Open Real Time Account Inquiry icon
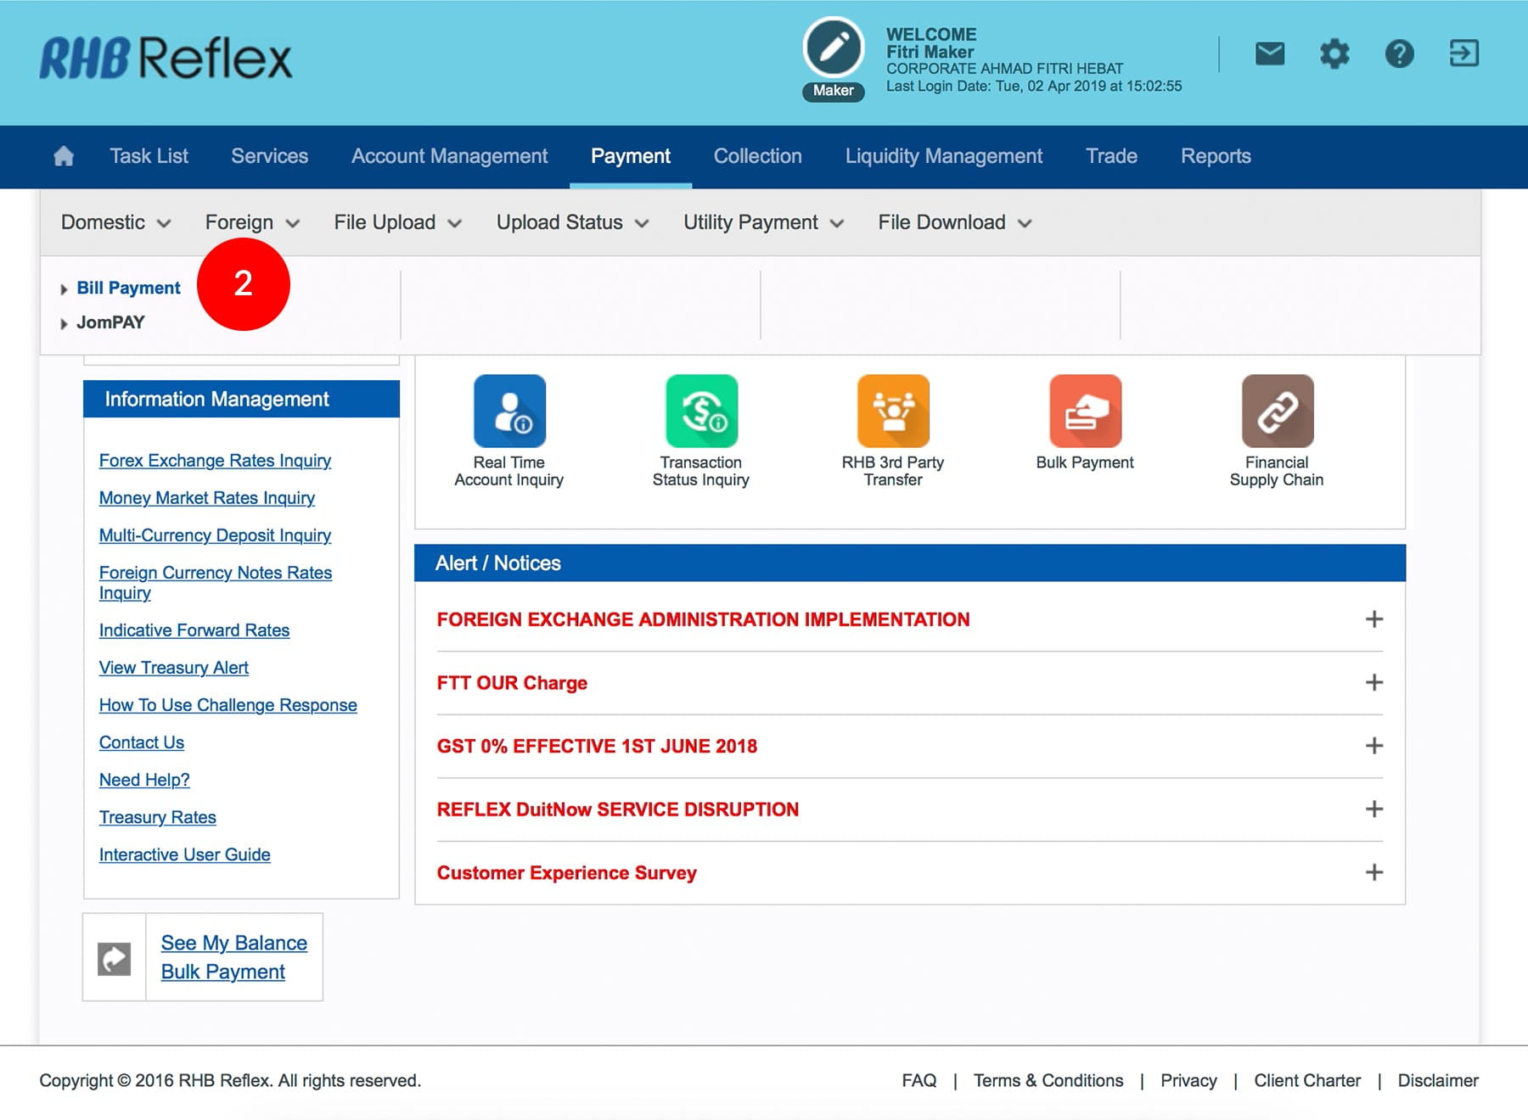 pos(509,412)
